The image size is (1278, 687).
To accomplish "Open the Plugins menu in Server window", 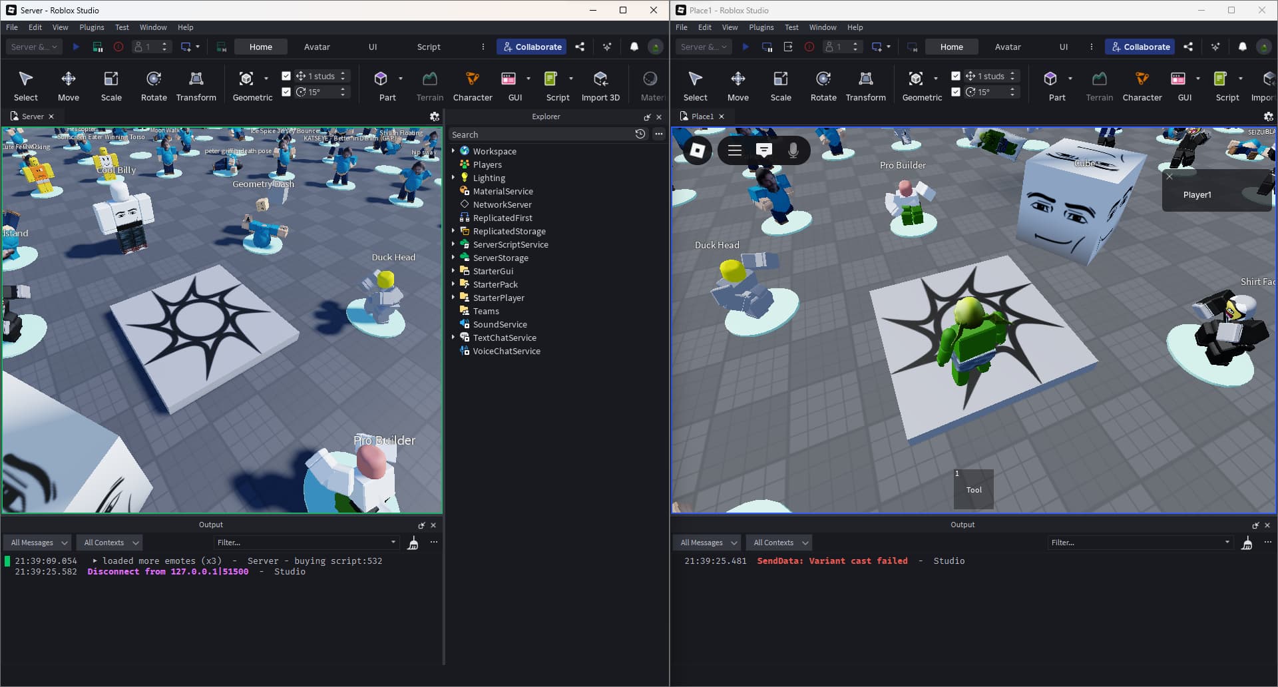I will [92, 27].
